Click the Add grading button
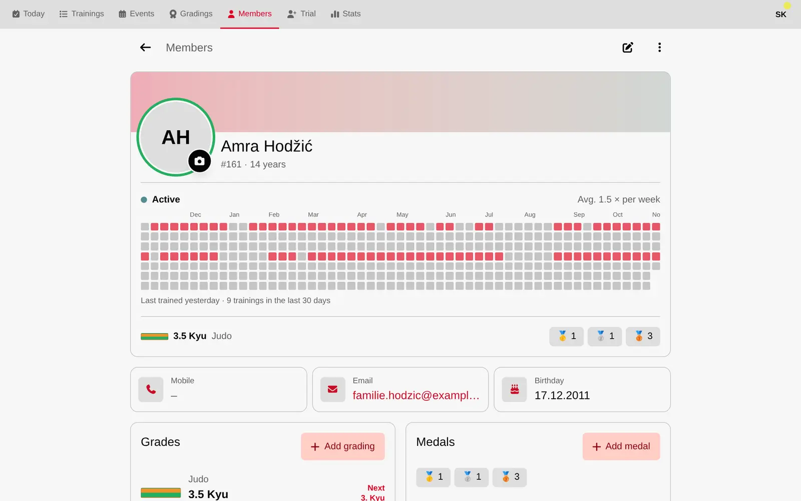 [343, 446]
